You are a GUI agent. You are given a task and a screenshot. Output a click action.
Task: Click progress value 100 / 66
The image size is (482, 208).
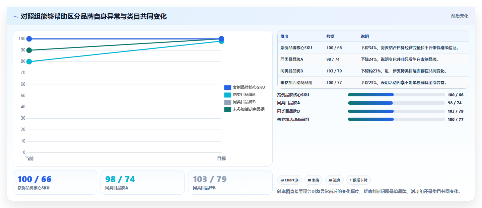pos(455,95)
